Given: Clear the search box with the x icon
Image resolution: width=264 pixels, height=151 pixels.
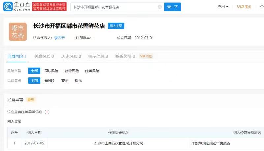Looking at the screenshot, I should [x=160, y=7].
